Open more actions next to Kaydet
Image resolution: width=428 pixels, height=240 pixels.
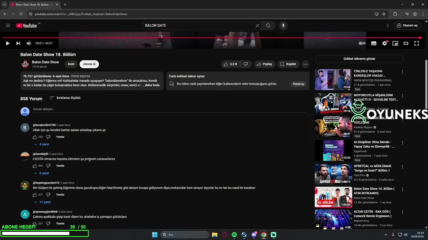305,64
